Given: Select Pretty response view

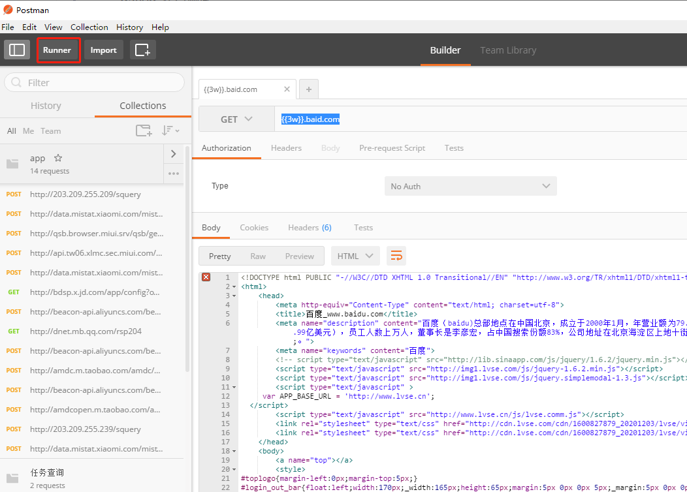Looking at the screenshot, I should (220, 256).
